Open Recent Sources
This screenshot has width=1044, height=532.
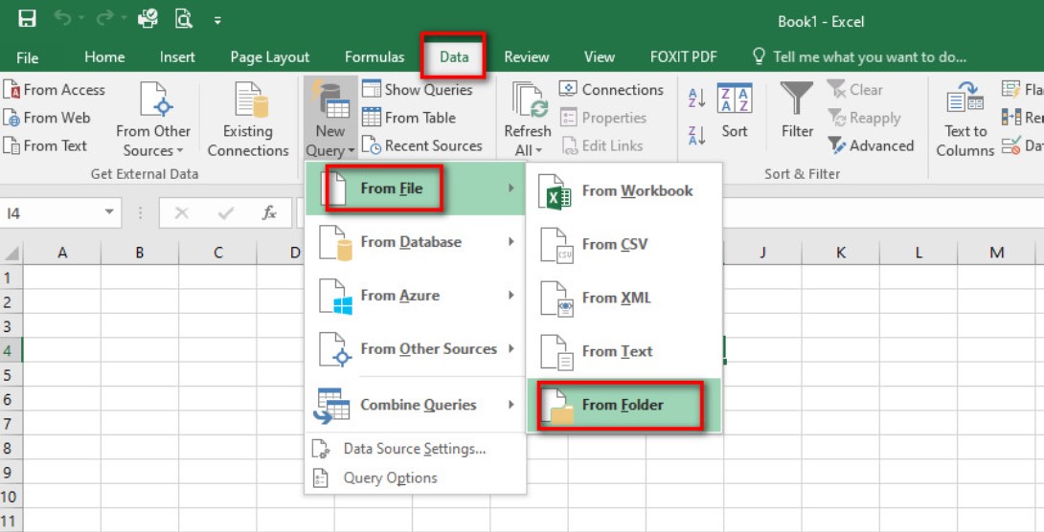(x=422, y=145)
